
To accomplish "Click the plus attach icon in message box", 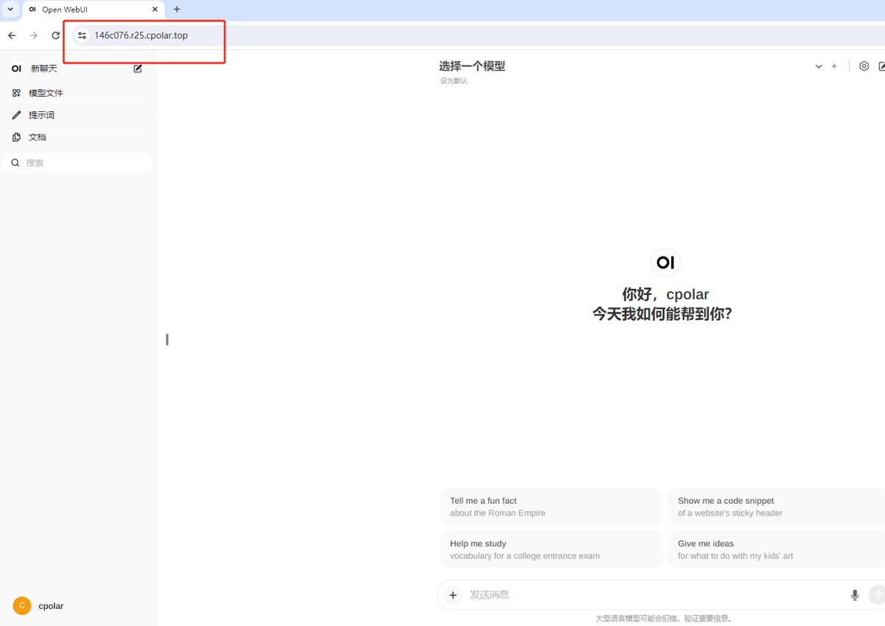I will tap(454, 595).
